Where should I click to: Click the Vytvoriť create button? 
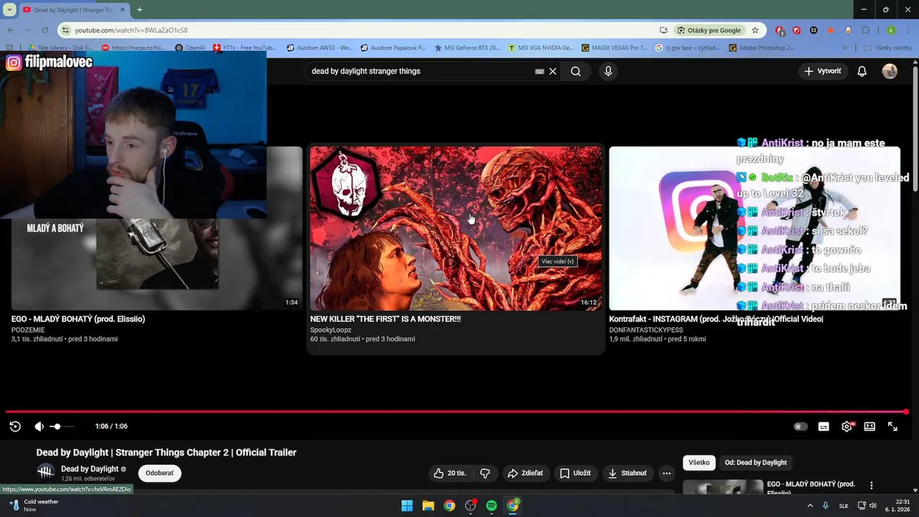[823, 71]
